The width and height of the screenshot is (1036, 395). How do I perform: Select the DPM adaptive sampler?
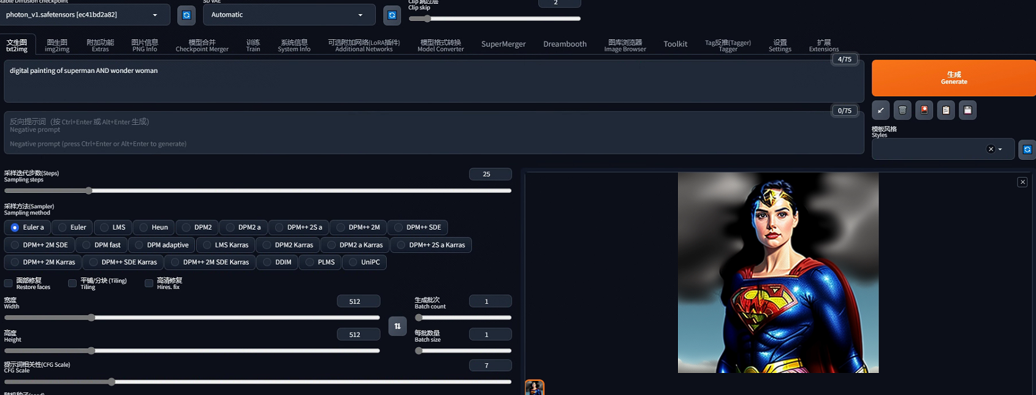161,245
